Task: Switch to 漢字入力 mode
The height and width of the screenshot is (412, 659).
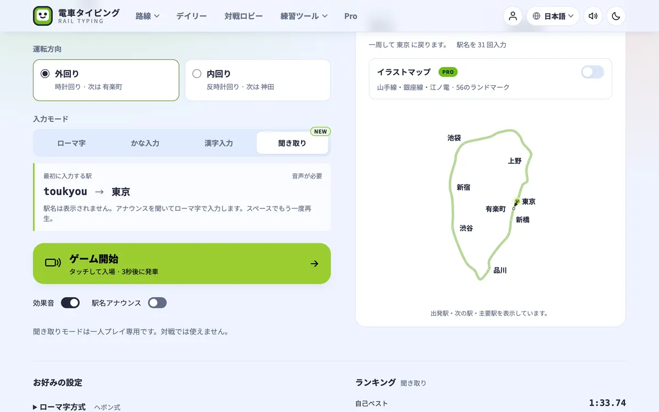Action: [x=219, y=143]
